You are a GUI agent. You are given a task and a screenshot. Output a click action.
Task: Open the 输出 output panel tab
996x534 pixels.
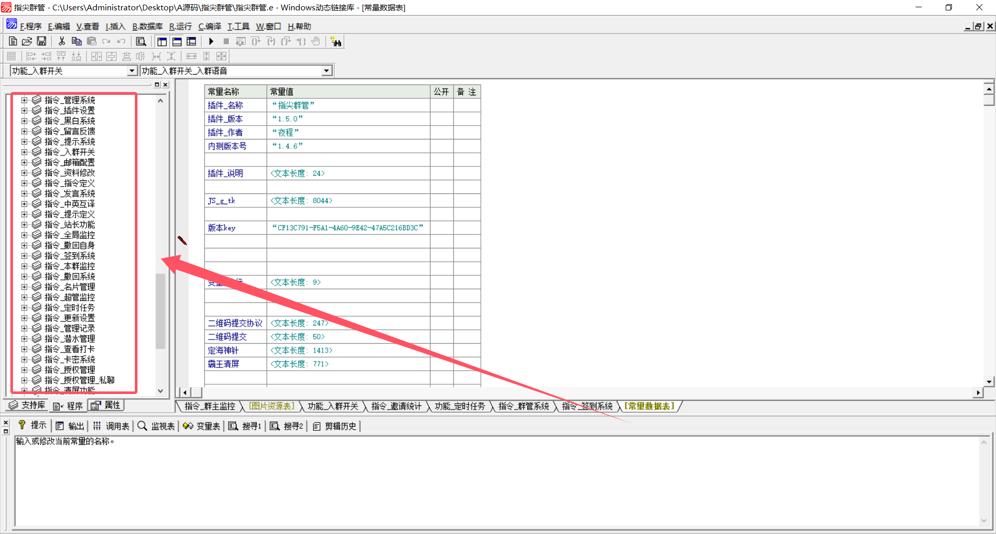click(70, 426)
